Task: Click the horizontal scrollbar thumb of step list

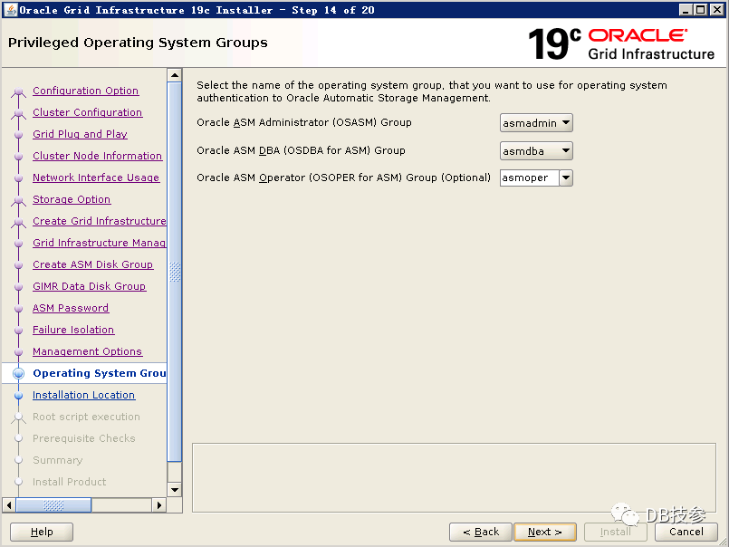Action: [53, 505]
